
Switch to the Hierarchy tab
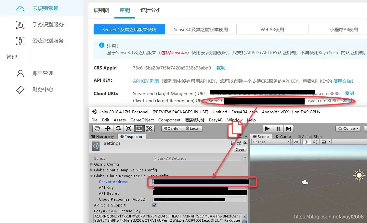pyautogui.click(x=103, y=137)
